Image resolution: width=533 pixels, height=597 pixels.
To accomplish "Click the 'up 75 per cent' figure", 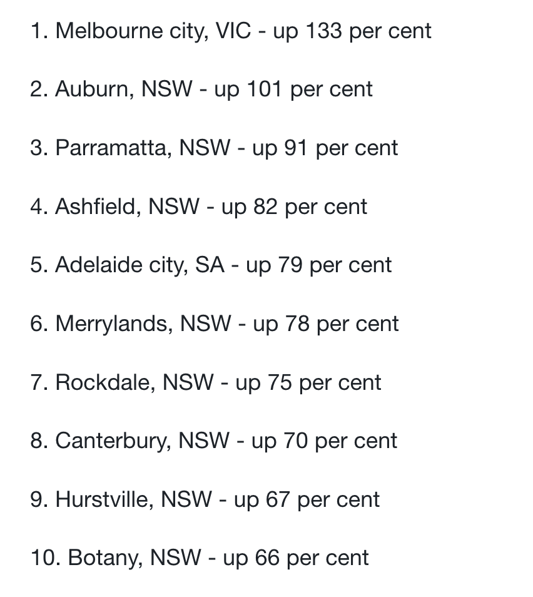I will pyautogui.click(x=308, y=382).
